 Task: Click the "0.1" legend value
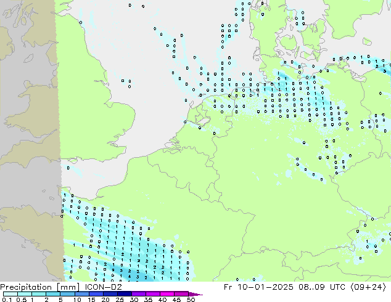7,300
